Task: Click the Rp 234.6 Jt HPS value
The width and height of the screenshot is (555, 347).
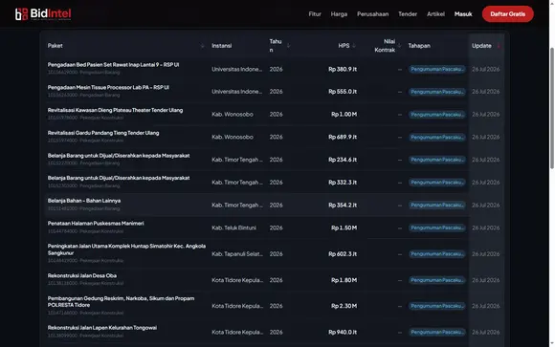Action: click(x=343, y=160)
